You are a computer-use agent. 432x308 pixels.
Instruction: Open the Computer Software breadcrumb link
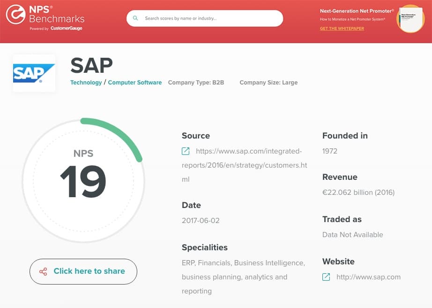pyautogui.click(x=135, y=82)
